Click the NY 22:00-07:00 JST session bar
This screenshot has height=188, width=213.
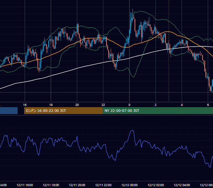[x=158, y=111]
